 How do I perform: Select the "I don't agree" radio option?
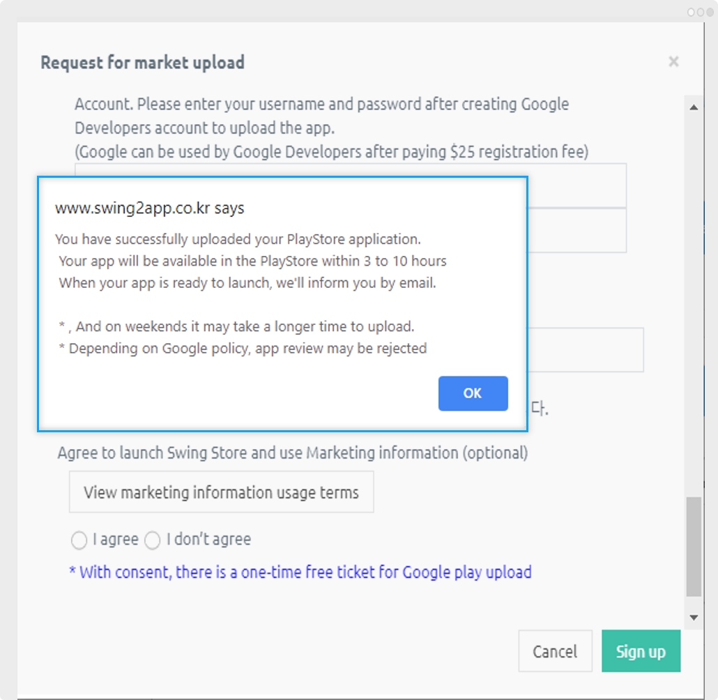(x=152, y=540)
